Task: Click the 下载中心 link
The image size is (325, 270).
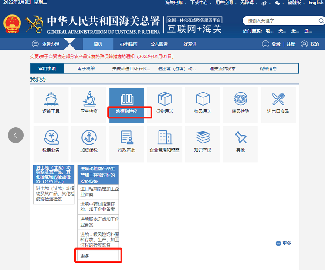Action: pyautogui.click(x=199, y=3)
